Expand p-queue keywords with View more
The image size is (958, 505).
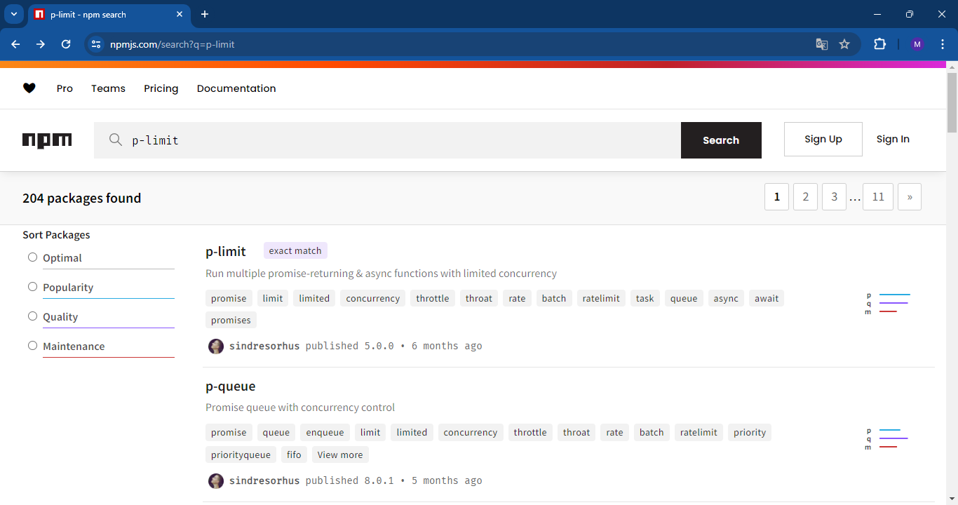click(x=339, y=454)
